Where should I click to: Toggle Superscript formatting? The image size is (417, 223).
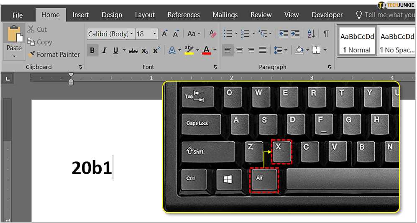pos(156,51)
